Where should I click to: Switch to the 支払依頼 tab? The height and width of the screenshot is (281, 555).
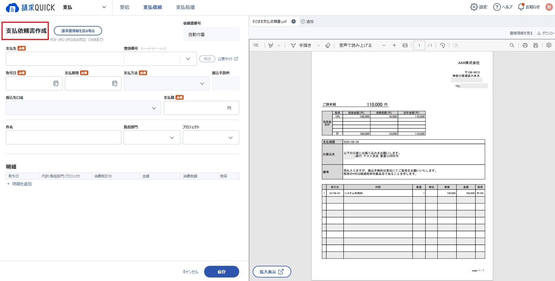pyautogui.click(x=153, y=7)
